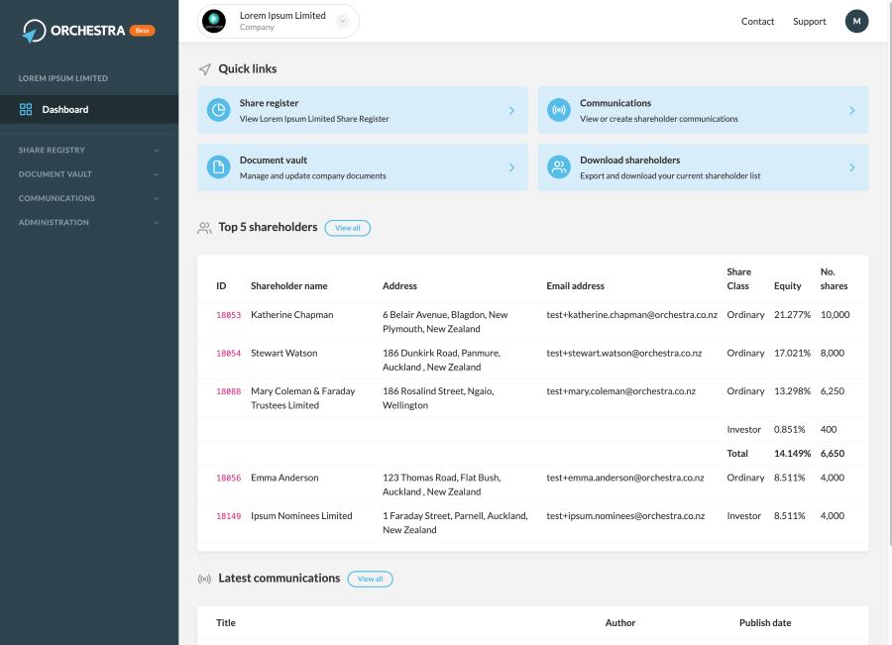Click the Top 5 shareholders people icon
The height and width of the screenshot is (645, 892).
[204, 228]
